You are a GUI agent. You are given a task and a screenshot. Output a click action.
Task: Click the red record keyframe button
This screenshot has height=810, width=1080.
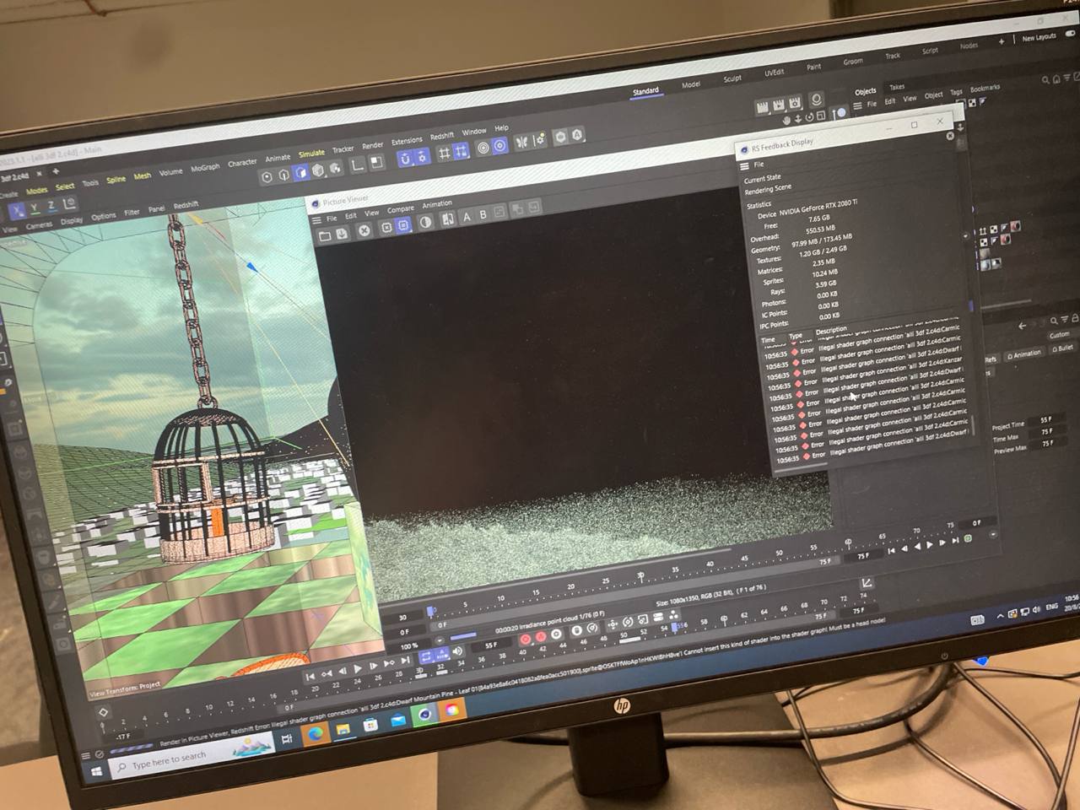525,639
